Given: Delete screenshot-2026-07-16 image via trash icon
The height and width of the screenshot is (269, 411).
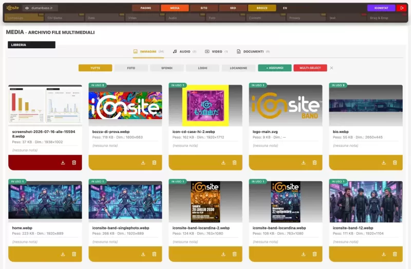Looking at the screenshot, I should coord(74,163).
